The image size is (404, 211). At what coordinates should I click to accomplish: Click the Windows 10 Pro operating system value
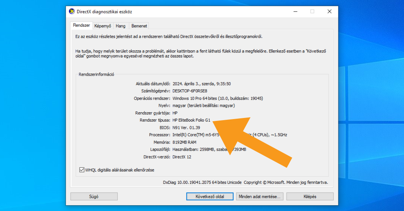218,98
